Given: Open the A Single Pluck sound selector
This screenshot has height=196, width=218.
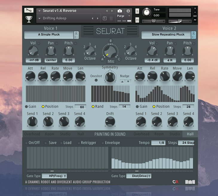Looking at the screenshot, I should 49,35.
